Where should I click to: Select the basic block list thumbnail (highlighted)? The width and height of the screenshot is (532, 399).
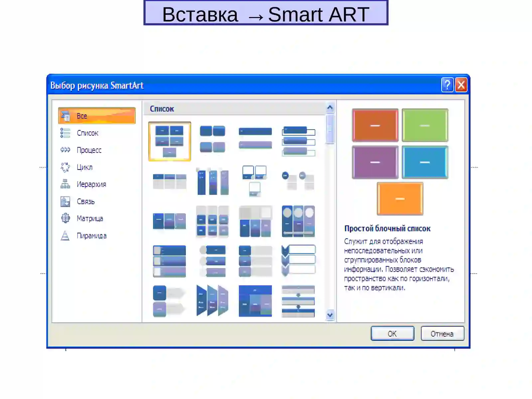pyautogui.click(x=170, y=141)
